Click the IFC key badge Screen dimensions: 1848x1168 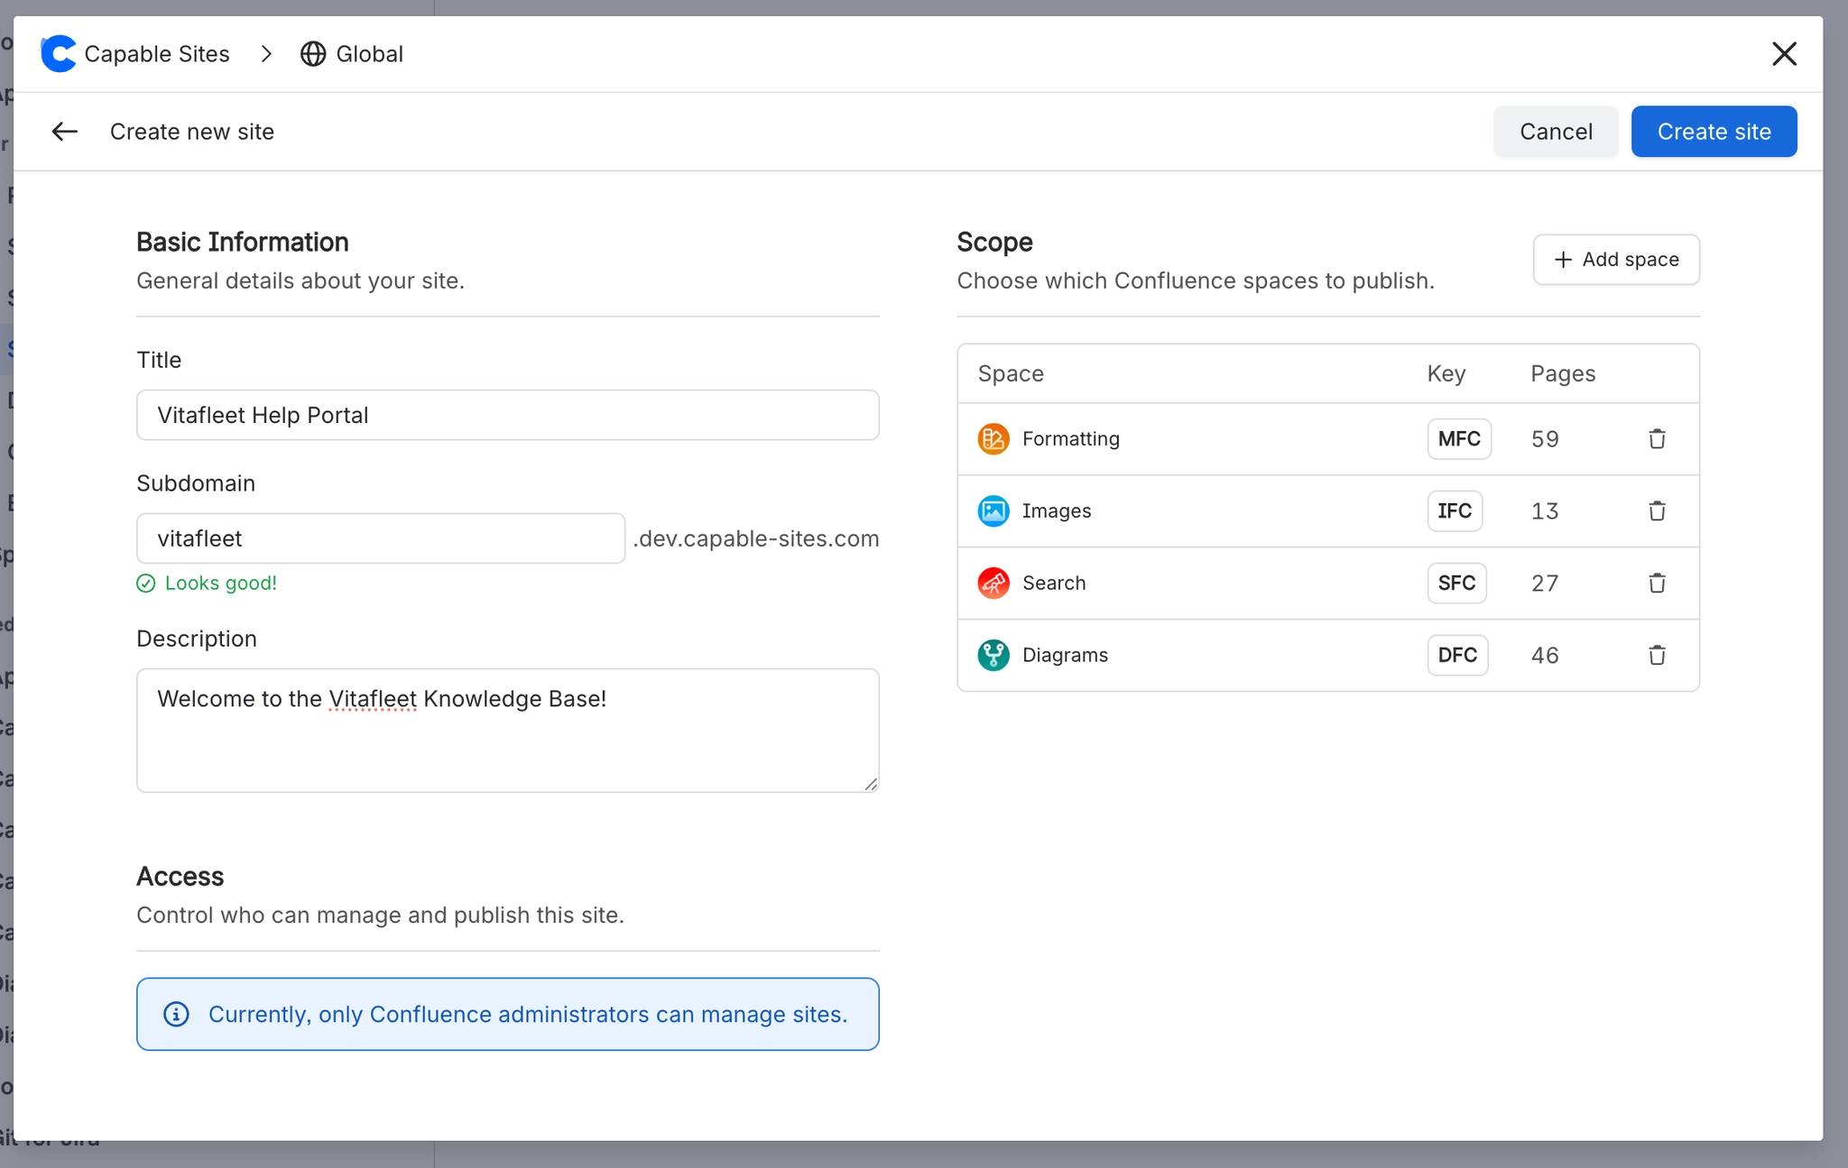[1455, 511]
